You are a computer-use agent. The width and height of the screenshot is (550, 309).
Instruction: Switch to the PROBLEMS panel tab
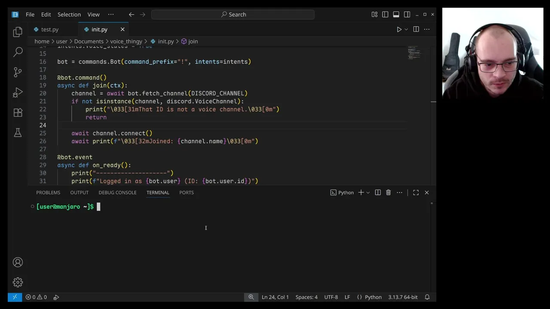coord(48,192)
